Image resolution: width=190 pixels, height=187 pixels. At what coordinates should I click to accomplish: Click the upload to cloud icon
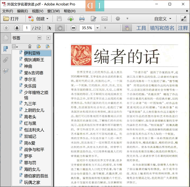[71, 19]
